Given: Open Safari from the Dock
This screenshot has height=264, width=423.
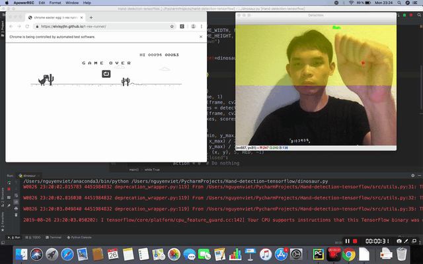Looking at the screenshot, I should pyautogui.click(x=67, y=254).
